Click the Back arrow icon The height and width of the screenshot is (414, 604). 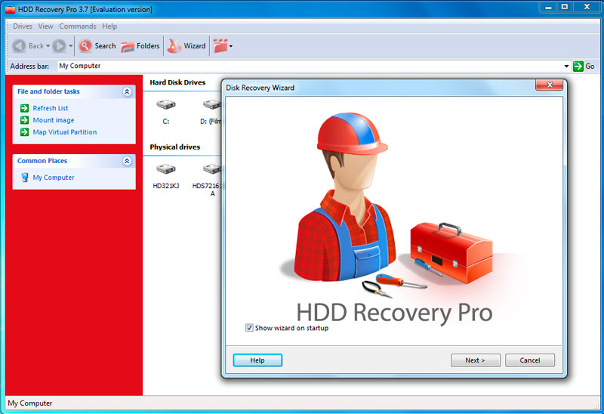[19, 46]
